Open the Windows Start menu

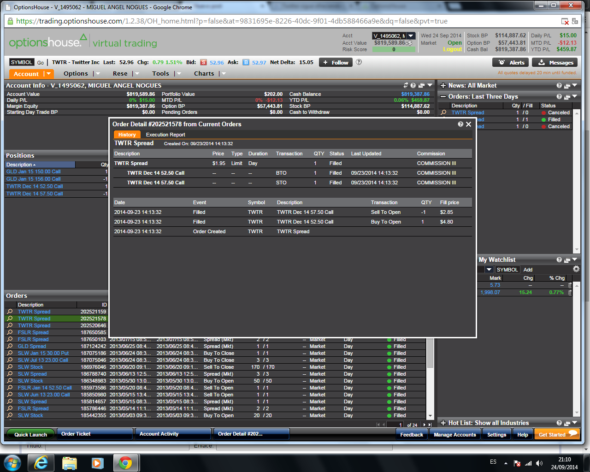coord(12,463)
